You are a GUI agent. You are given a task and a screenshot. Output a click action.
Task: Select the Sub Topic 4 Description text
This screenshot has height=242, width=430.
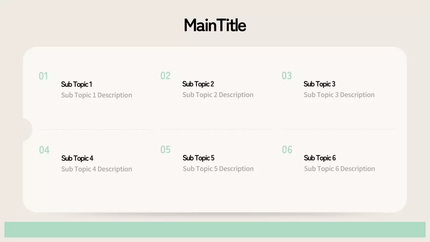point(96,169)
